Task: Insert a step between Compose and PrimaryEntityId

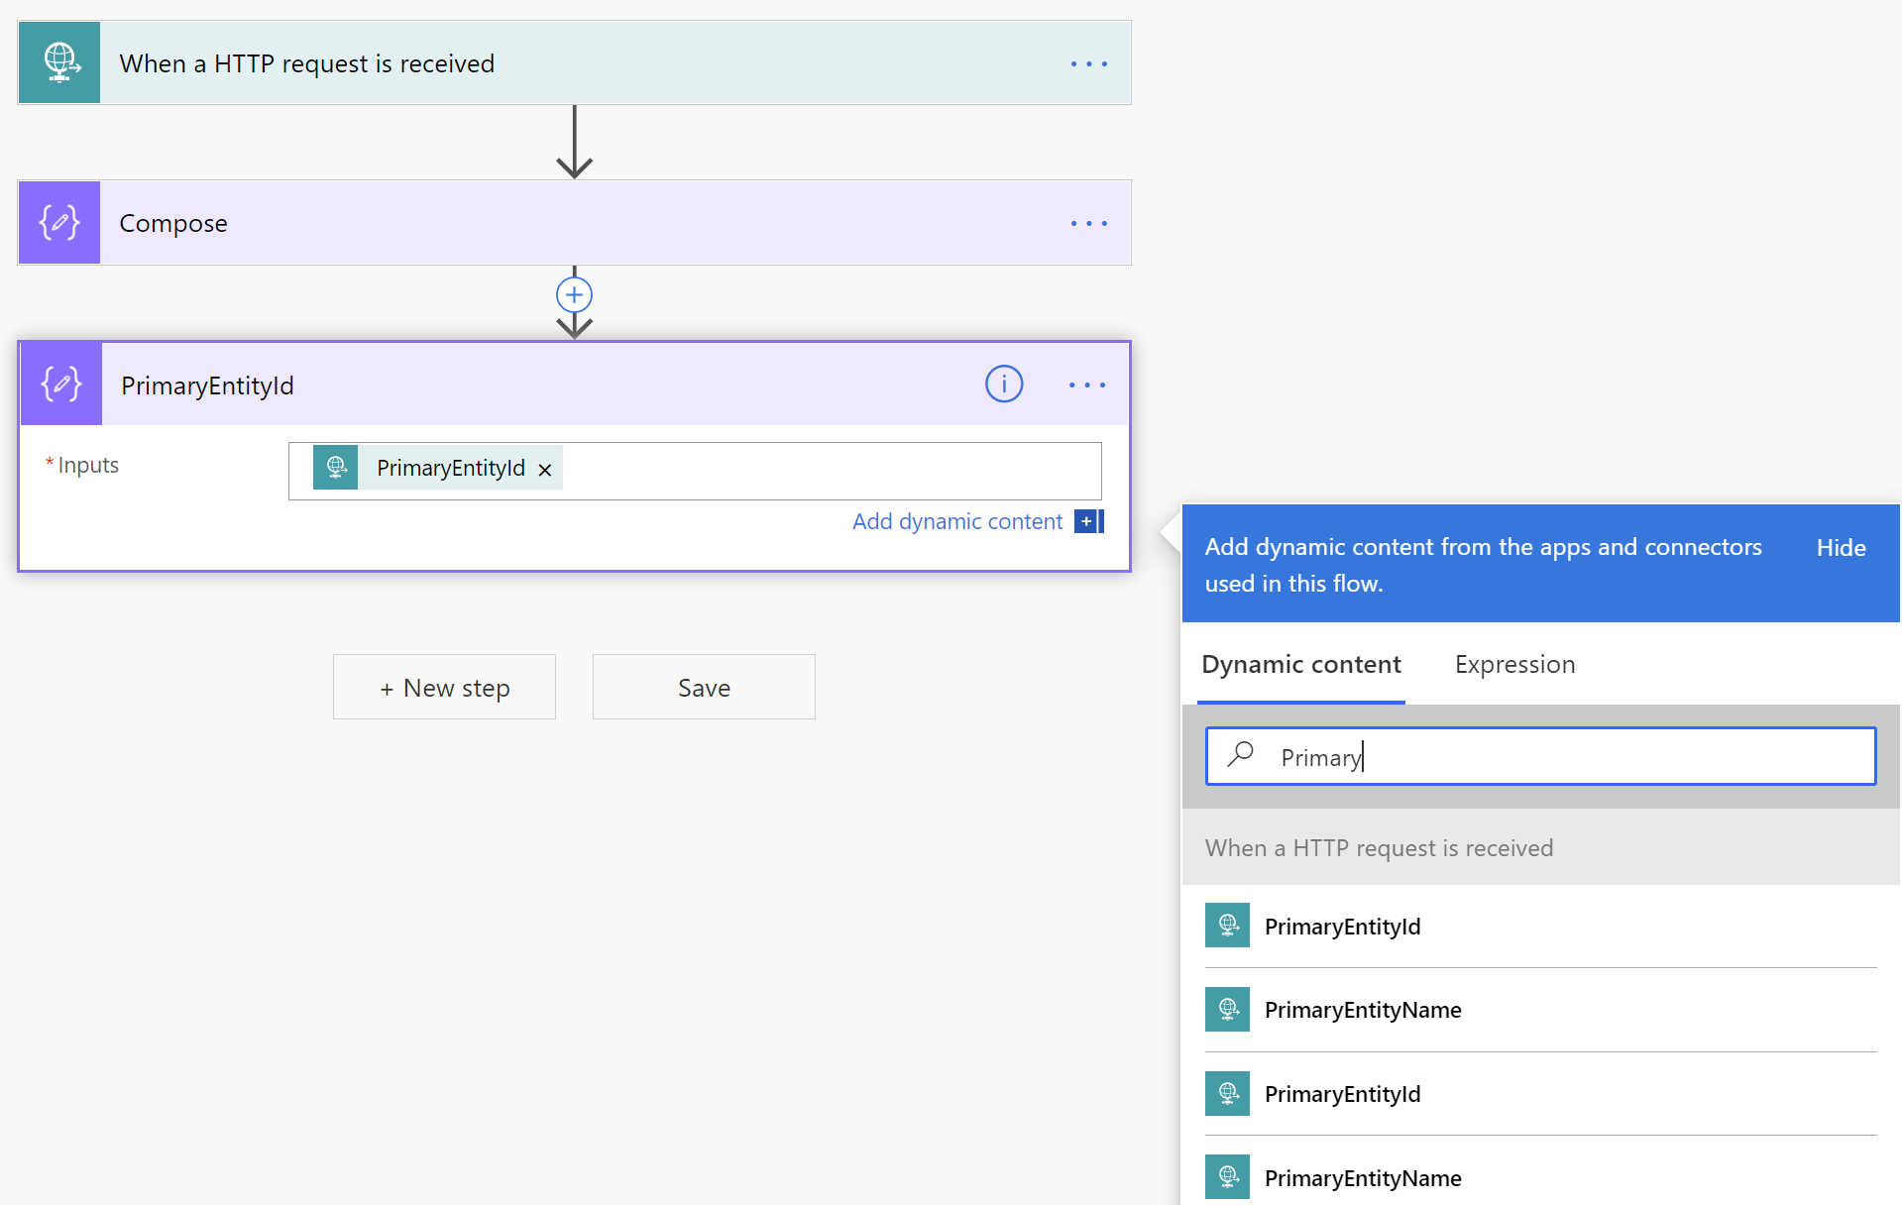Action: 574,293
